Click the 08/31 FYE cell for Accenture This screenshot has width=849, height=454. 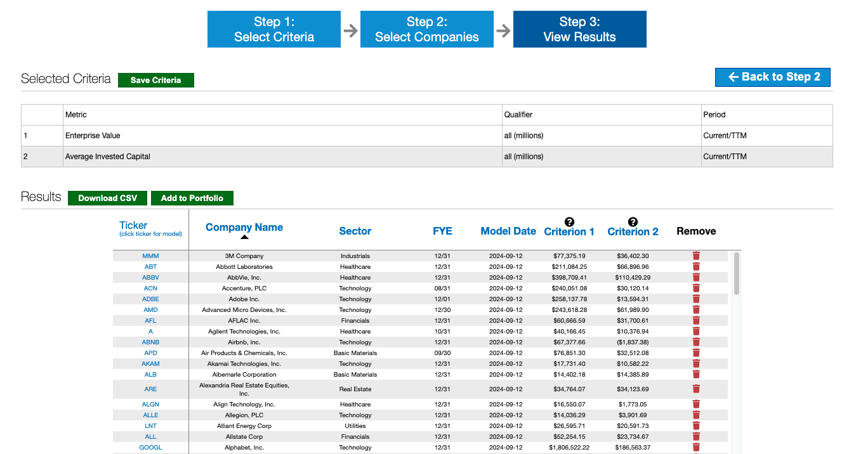coord(442,289)
